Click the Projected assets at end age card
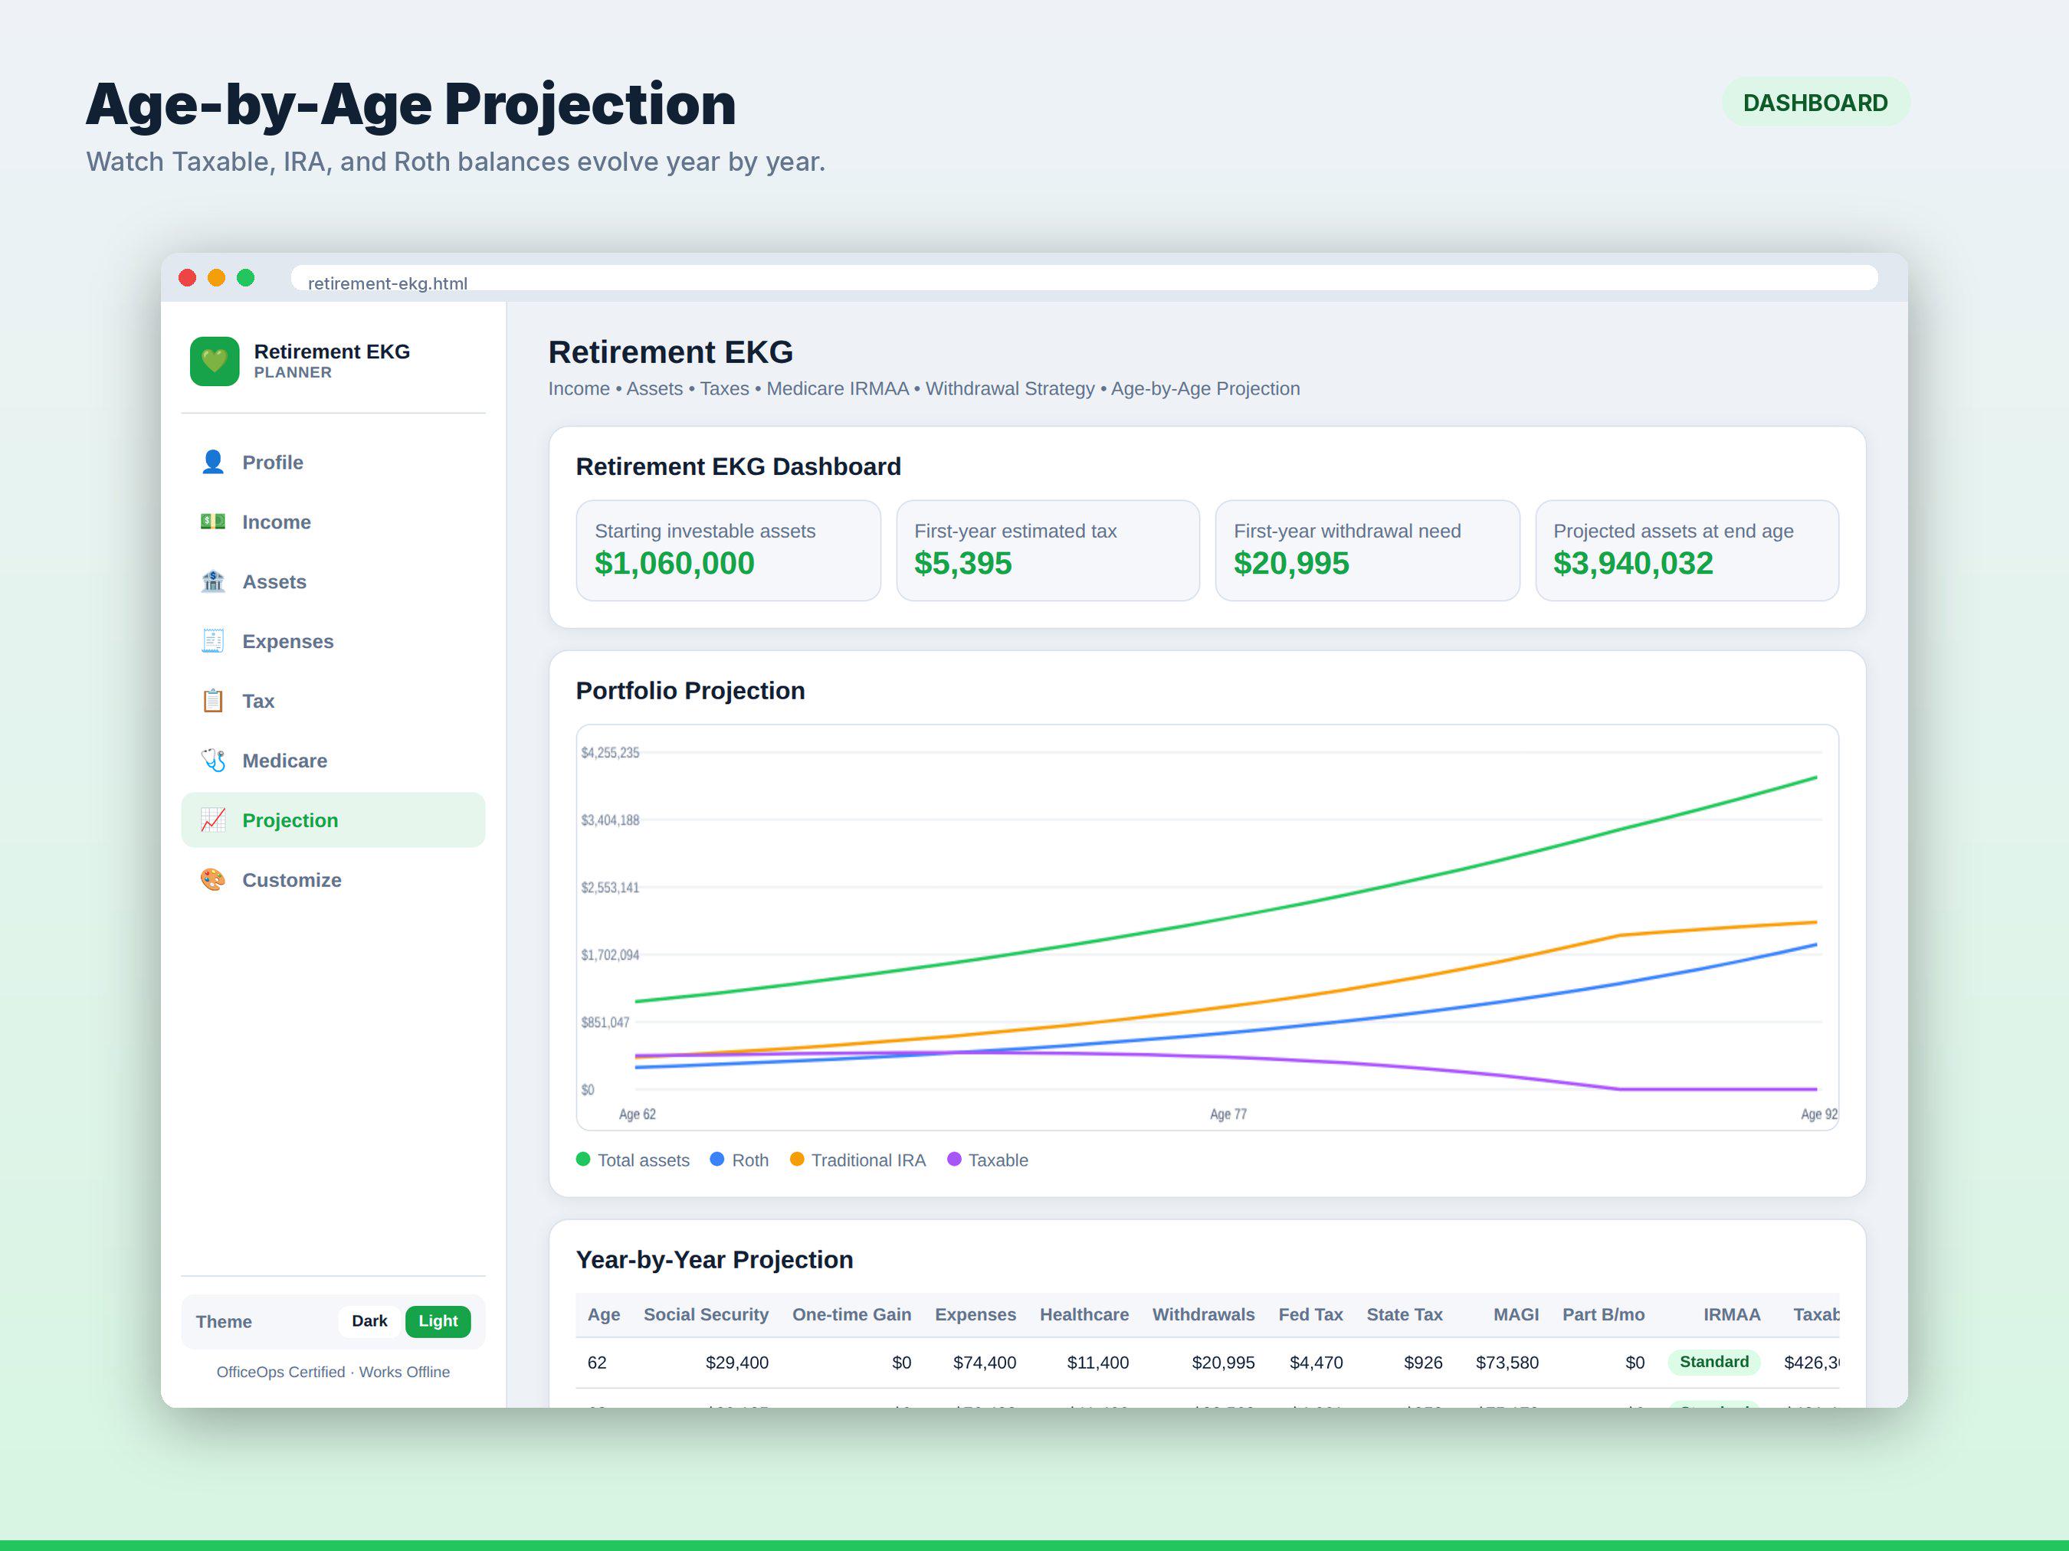Screen dimensions: 2069x1551 1687,551
